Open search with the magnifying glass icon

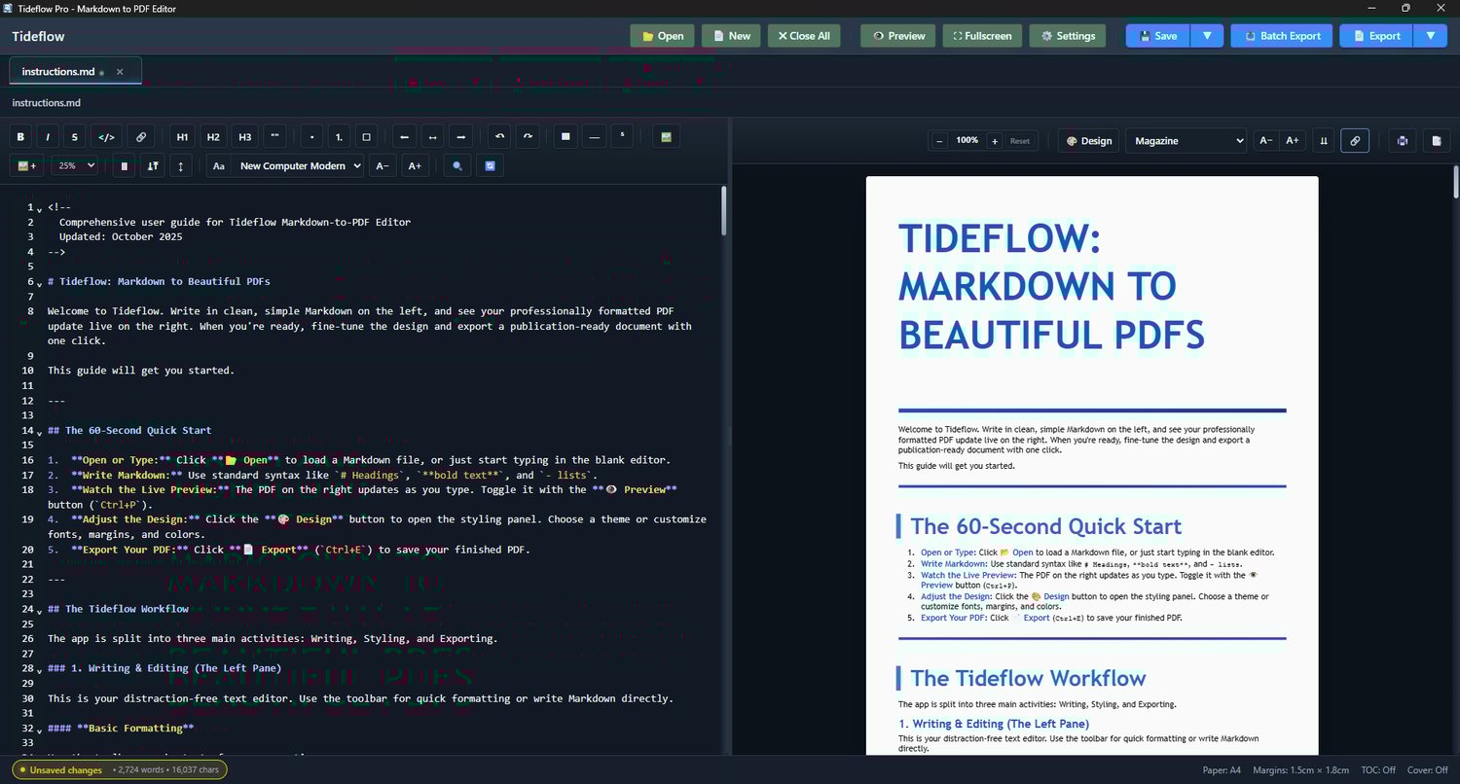(458, 166)
